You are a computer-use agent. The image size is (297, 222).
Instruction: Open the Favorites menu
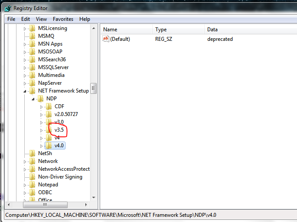coord(63,19)
